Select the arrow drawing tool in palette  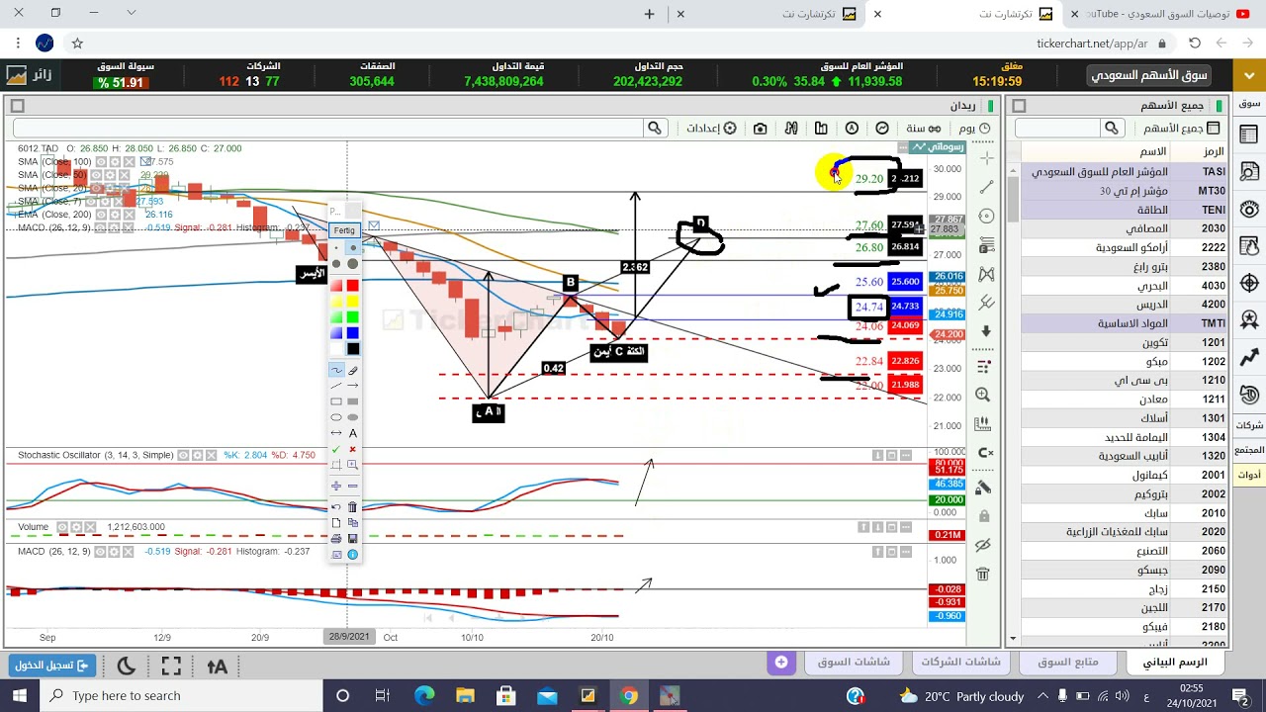(352, 385)
